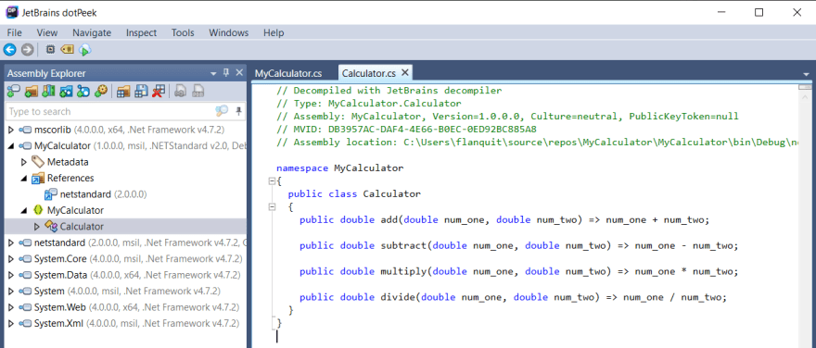Image resolution: width=816 pixels, height=348 pixels.
Task: Expand the Metadata node
Action: [x=24, y=162]
